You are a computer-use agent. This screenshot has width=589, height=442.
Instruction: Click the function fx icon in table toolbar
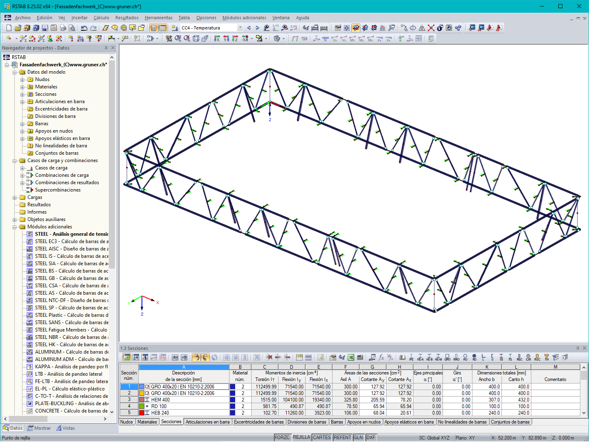tap(381, 357)
